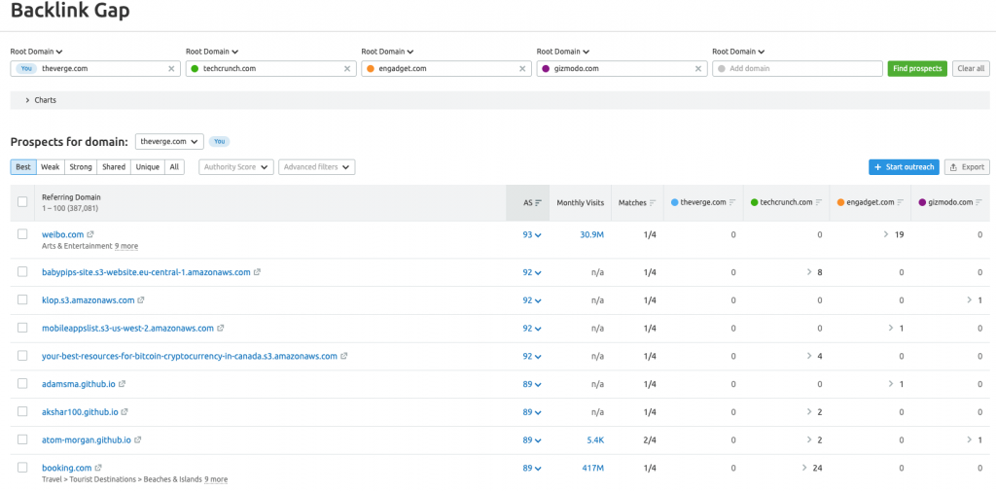Open external link icon next to akshar100.github.io

[x=124, y=411]
